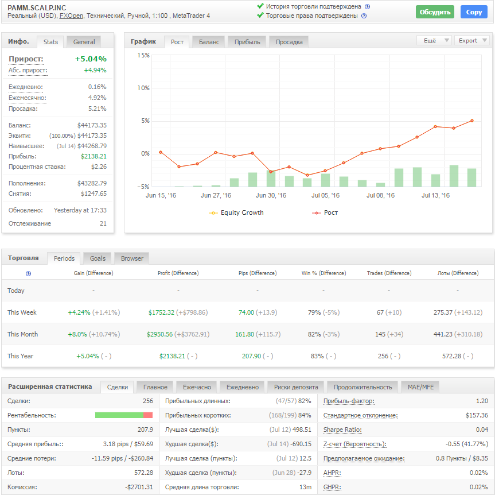Screen dimensions: 495x495
Task: Click the Today row label
Action: 16,291
